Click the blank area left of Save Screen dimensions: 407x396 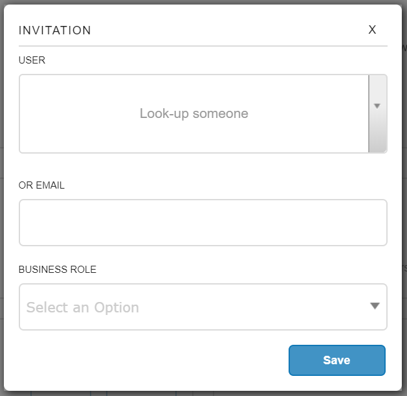[149, 360]
